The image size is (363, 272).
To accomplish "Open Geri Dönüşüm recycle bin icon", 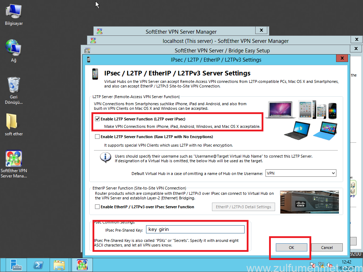I will tap(14, 85).
